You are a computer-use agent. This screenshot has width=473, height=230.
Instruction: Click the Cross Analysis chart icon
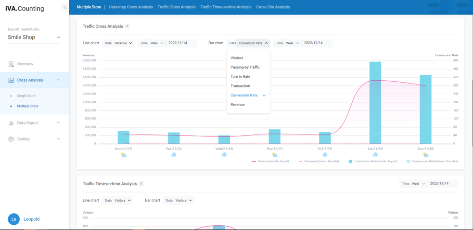(11, 80)
